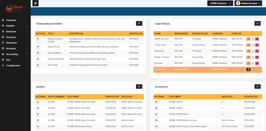
Task: Open actions for quote Q-1007
Action: [x=38, y=126]
